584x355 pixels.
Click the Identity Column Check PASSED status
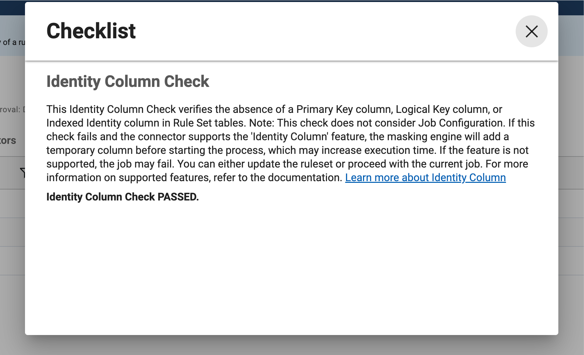pyautogui.click(x=122, y=197)
